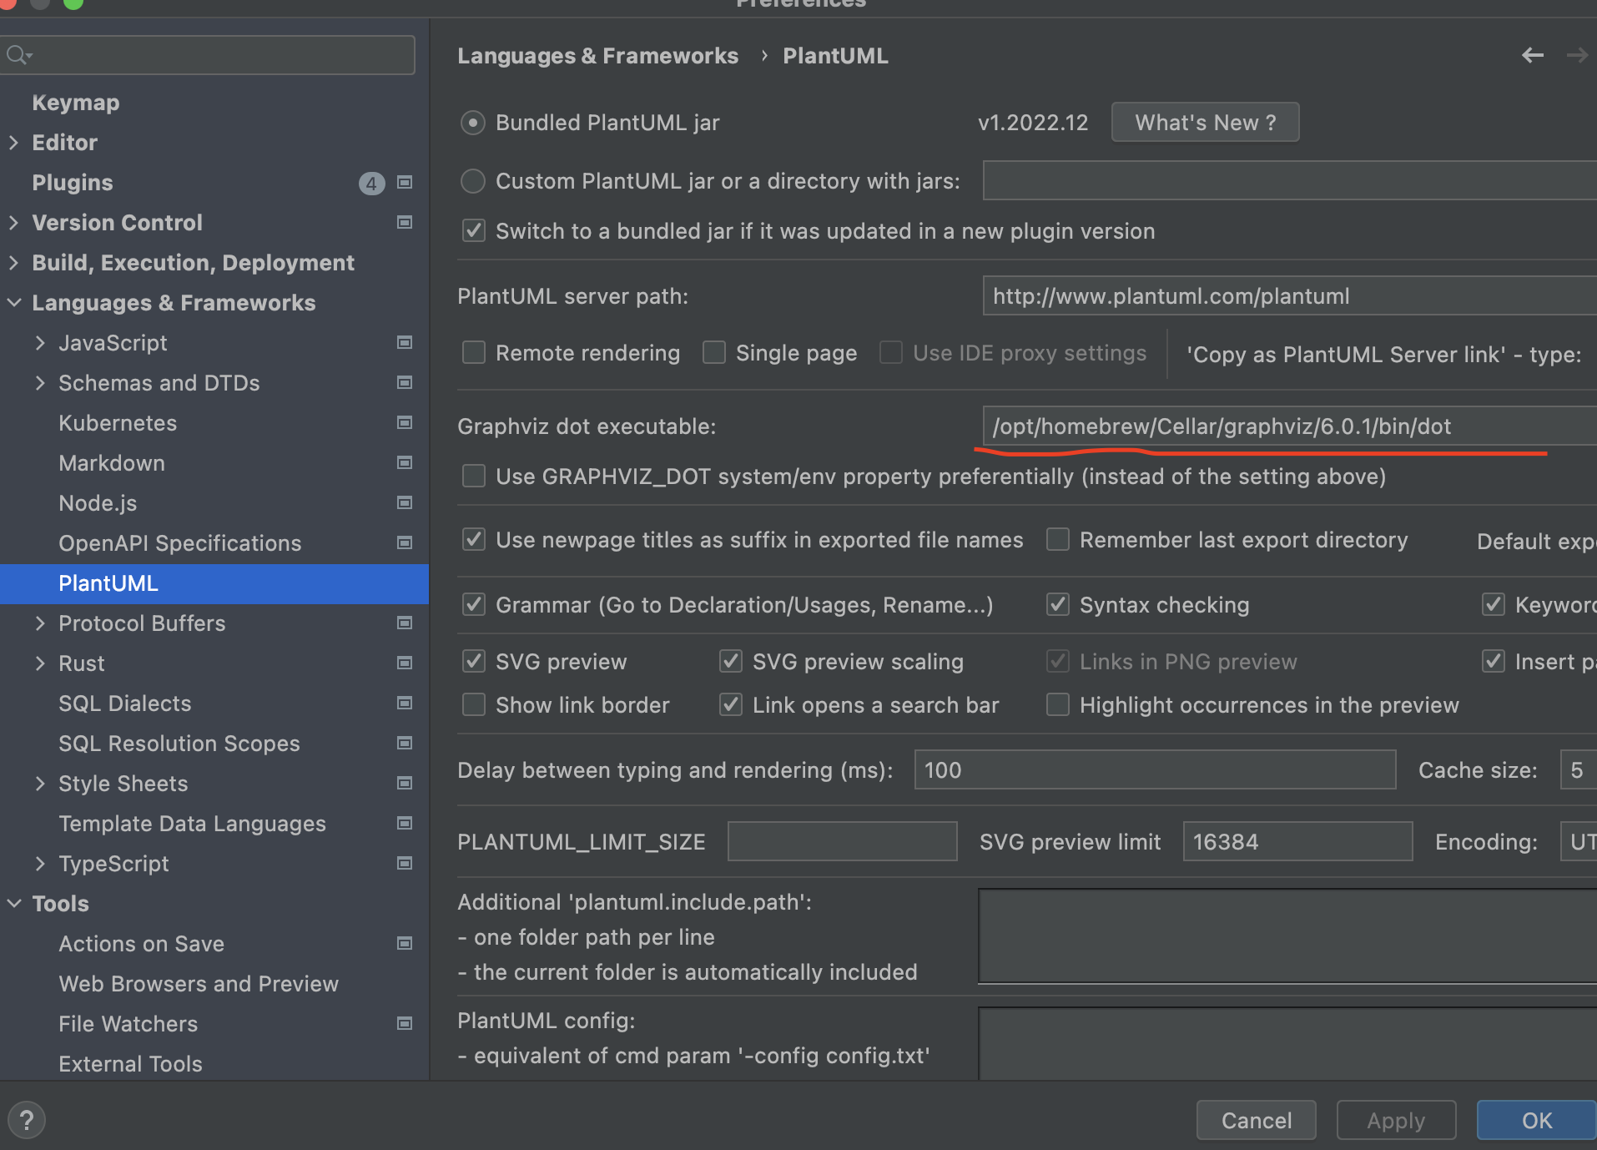The height and width of the screenshot is (1150, 1597).
Task: Click project-level icon beside Actions on Save
Action: click(x=405, y=944)
